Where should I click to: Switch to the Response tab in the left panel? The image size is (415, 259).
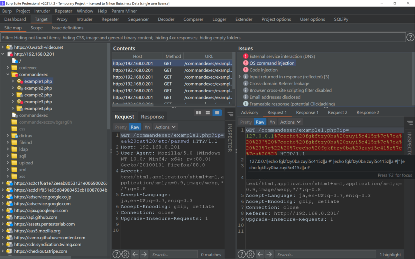pyautogui.click(x=153, y=117)
